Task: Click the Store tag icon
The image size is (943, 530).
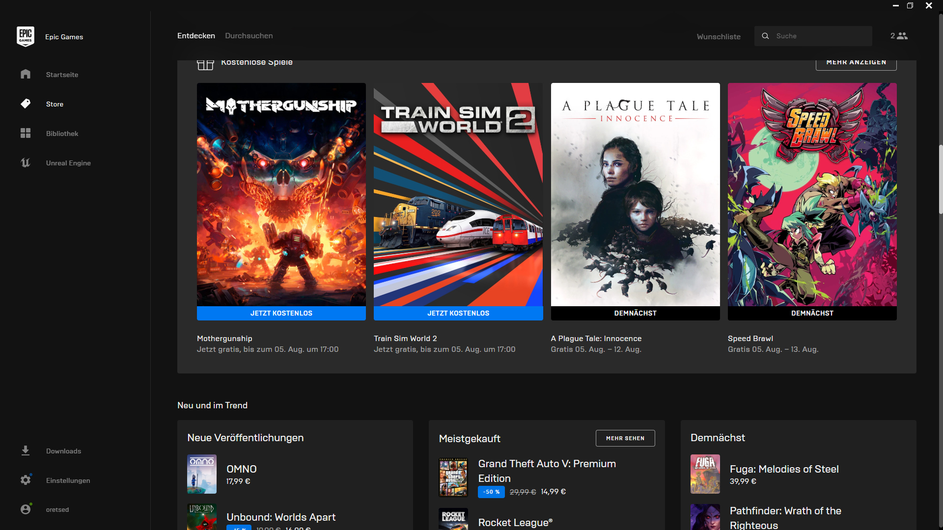Action: click(x=26, y=104)
